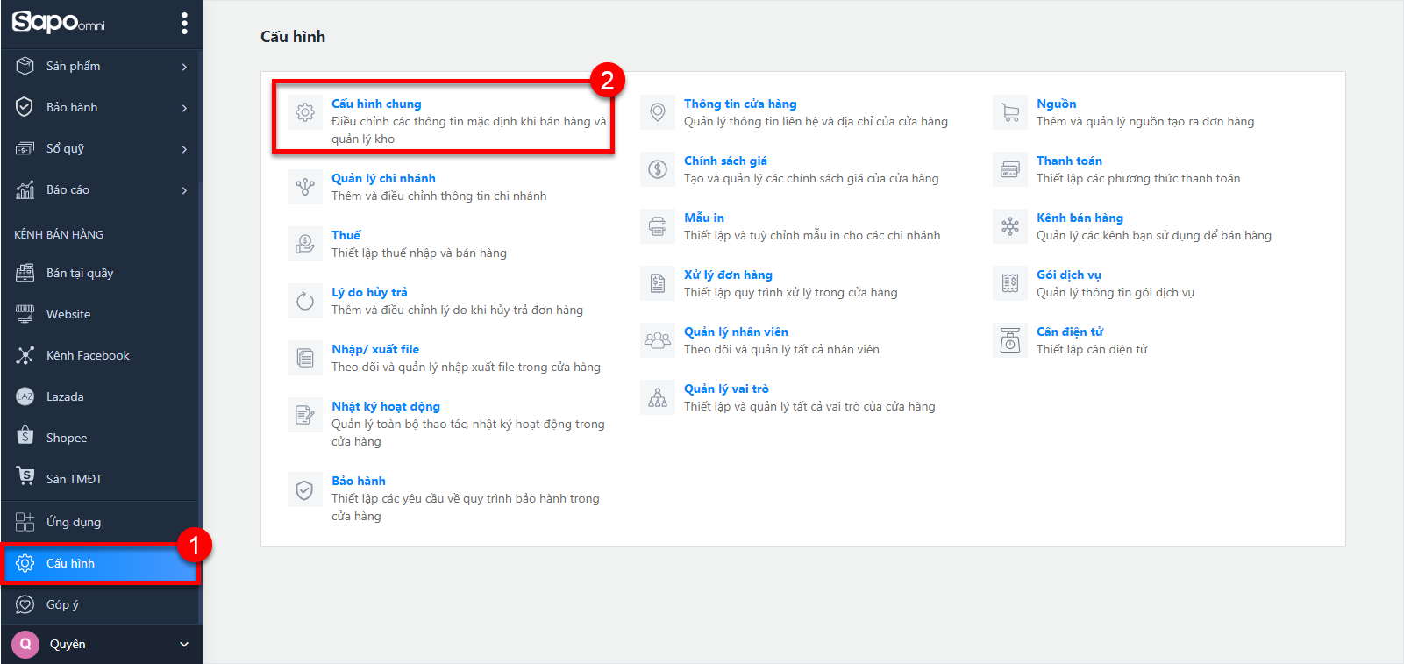Click the Bảo hành shield icon in sidebar
The width and height of the screenshot is (1404, 664).
pos(25,107)
